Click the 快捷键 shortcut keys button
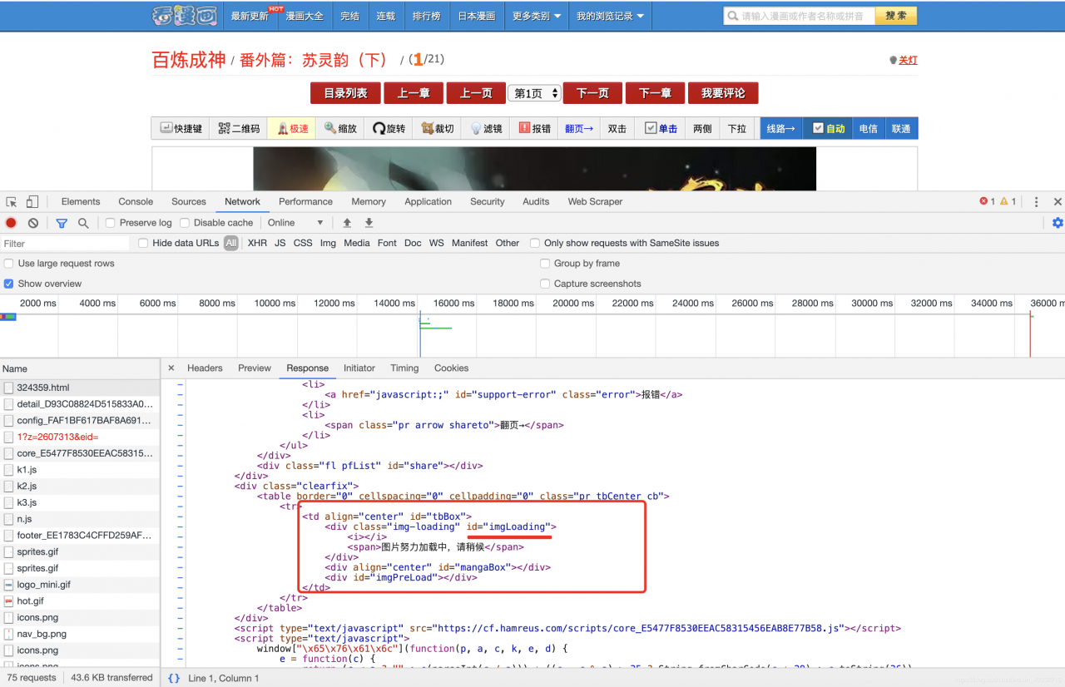Screen dimensions: 1065x687 181,129
